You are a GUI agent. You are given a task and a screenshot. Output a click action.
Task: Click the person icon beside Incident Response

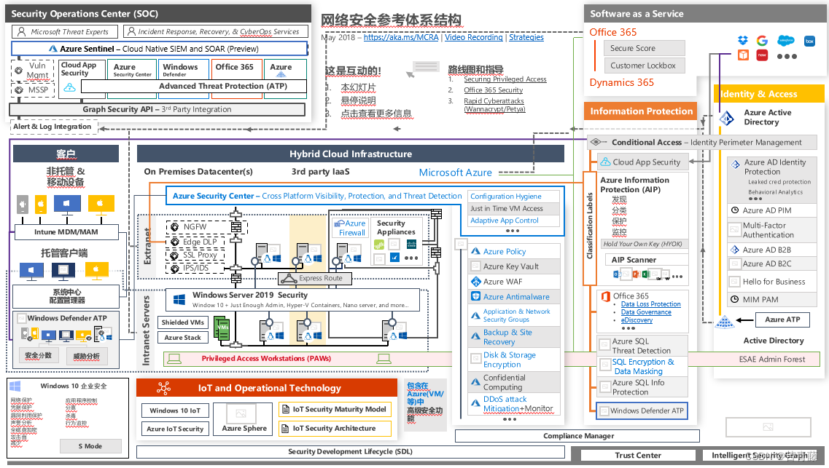point(131,31)
